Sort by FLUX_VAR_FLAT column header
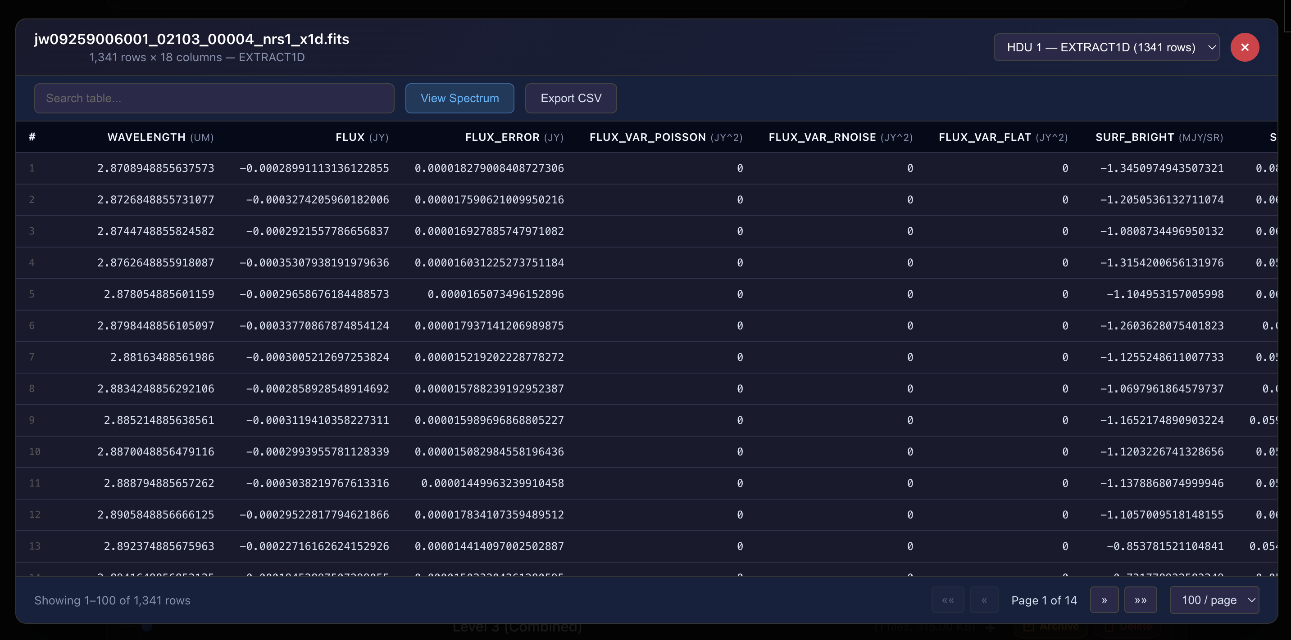The height and width of the screenshot is (640, 1291). 1003,137
